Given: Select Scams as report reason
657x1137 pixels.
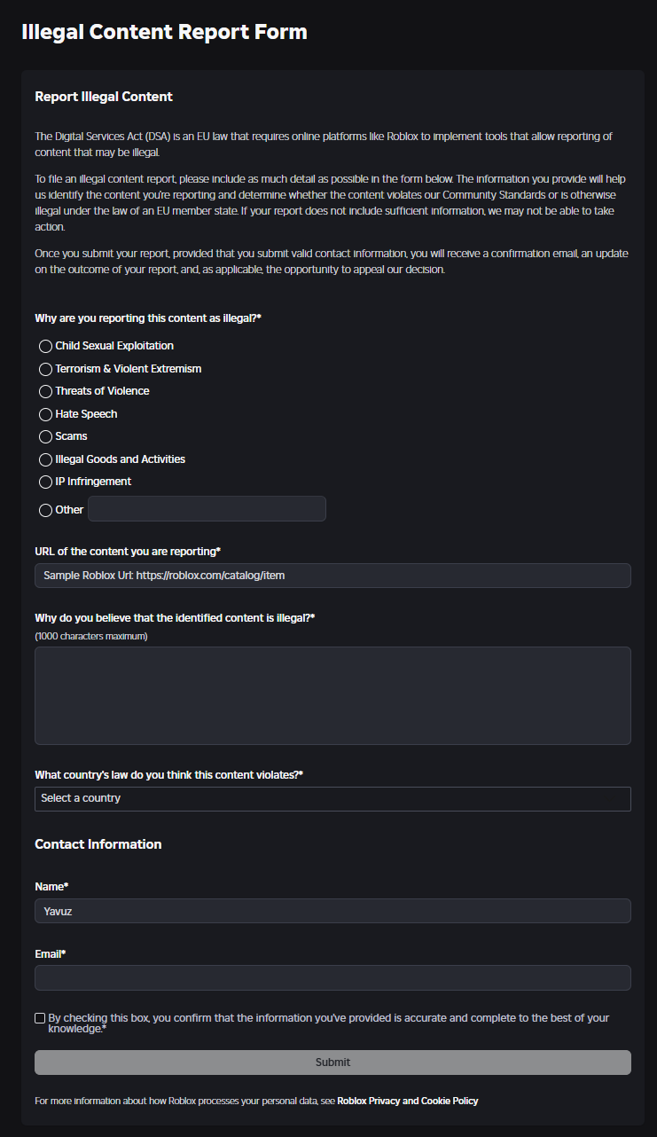Looking at the screenshot, I should pos(46,436).
